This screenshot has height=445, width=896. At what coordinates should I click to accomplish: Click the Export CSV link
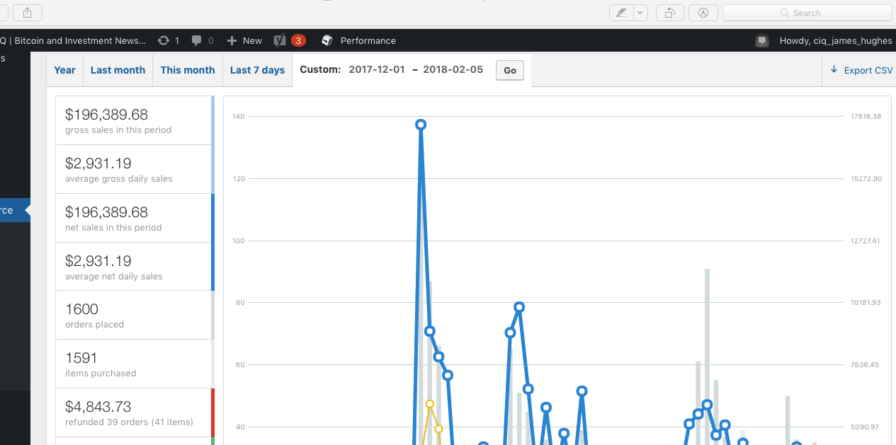861,70
